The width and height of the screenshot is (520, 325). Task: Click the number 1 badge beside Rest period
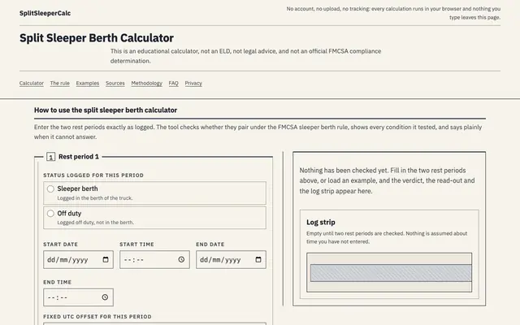point(50,157)
